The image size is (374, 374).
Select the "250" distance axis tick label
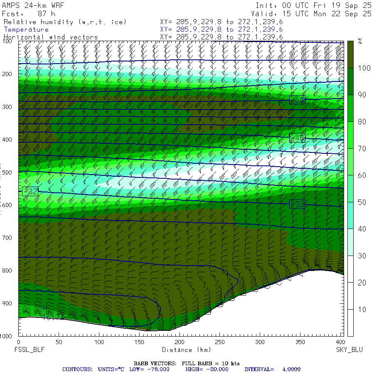tap(220, 342)
